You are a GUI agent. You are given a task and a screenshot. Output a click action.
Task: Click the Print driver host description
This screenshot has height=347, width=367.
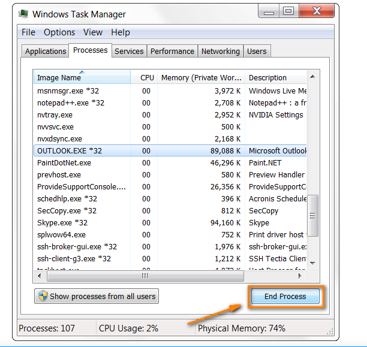pos(278,235)
